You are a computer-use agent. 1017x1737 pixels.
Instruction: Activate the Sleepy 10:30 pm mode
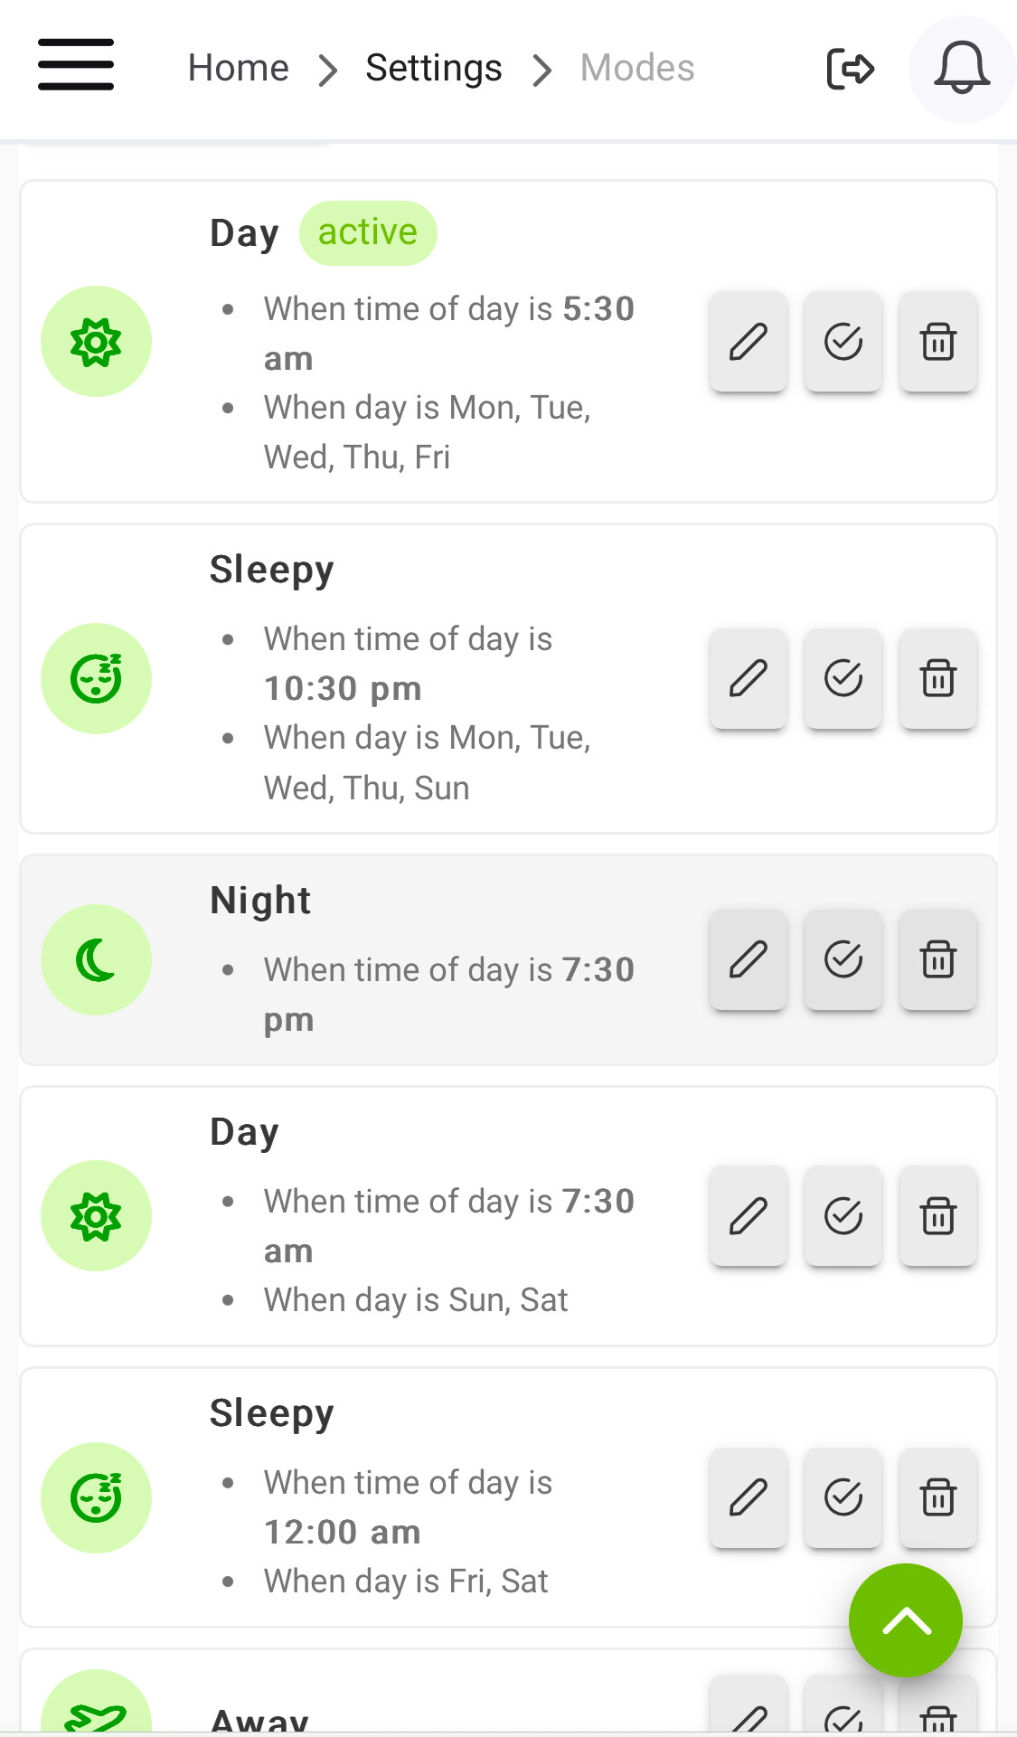pos(843,678)
